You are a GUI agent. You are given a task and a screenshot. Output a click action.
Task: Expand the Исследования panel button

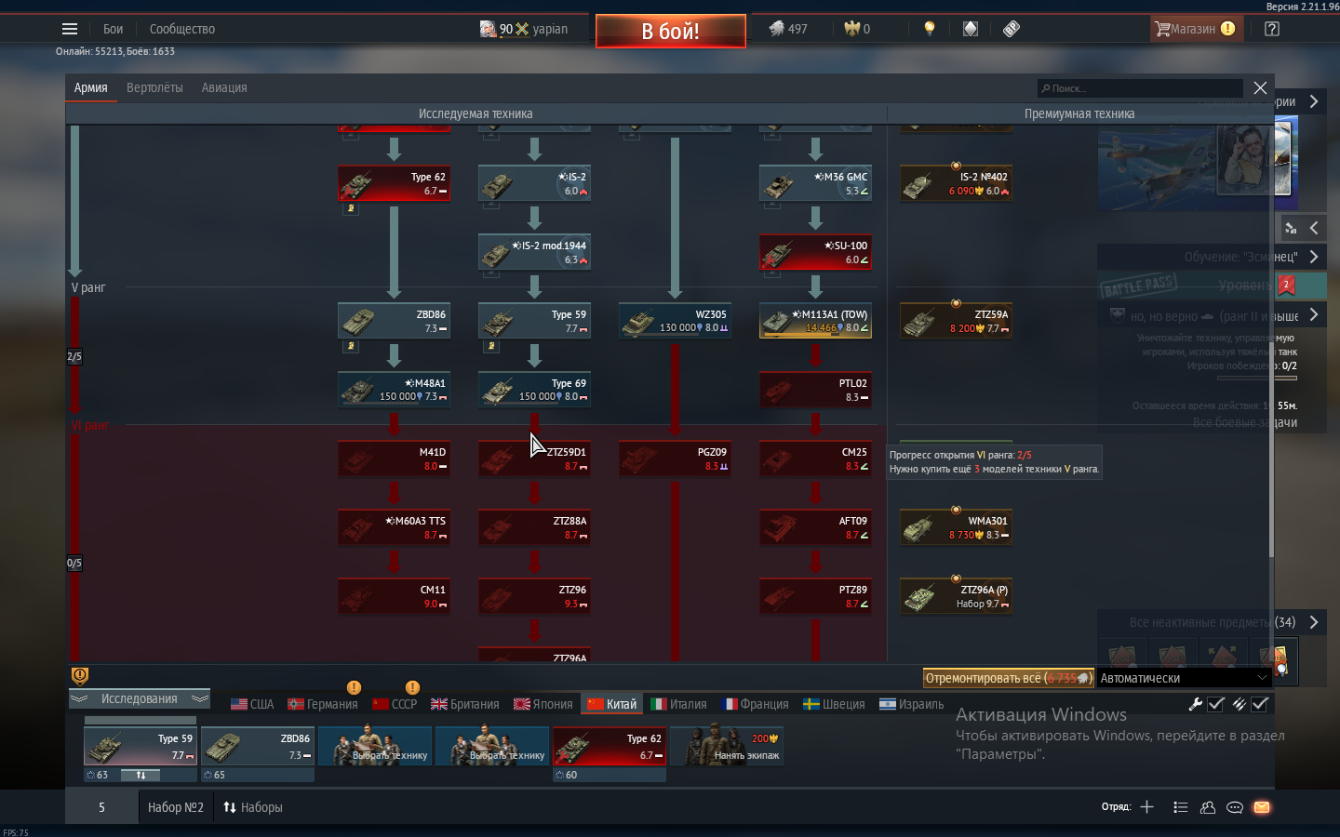click(x=140, y=698)
